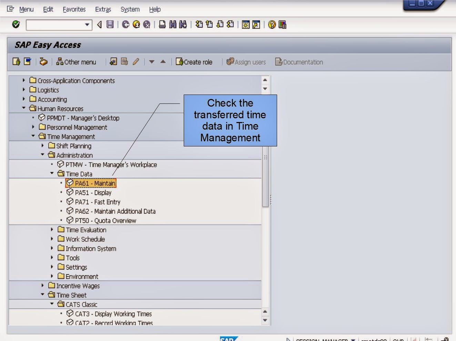Open the System menu

click(130, 9)
